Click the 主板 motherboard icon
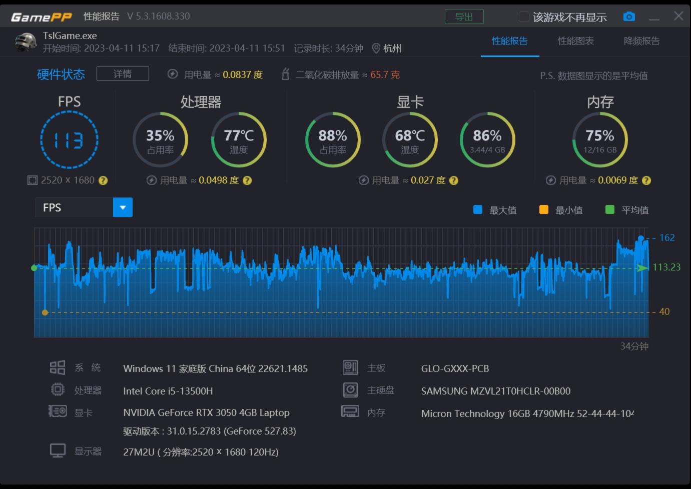The width and height of the screenshot is (691, 489). click(x=350, y=367)
